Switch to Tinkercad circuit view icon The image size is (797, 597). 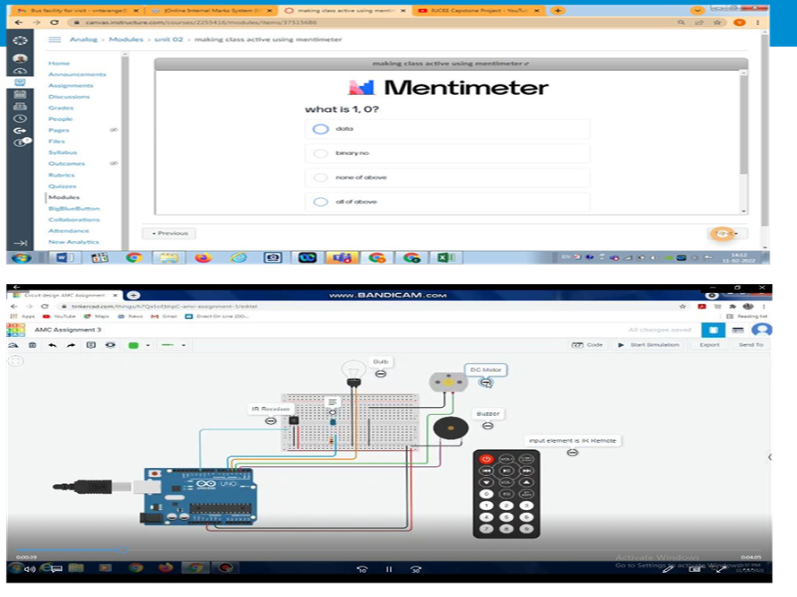[x=713, y=330]
